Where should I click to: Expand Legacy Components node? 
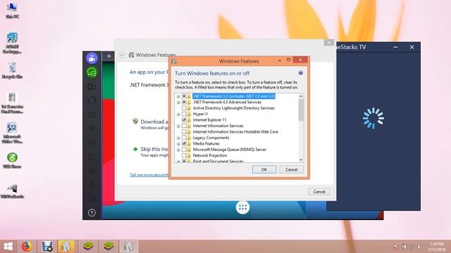[178, 138]
